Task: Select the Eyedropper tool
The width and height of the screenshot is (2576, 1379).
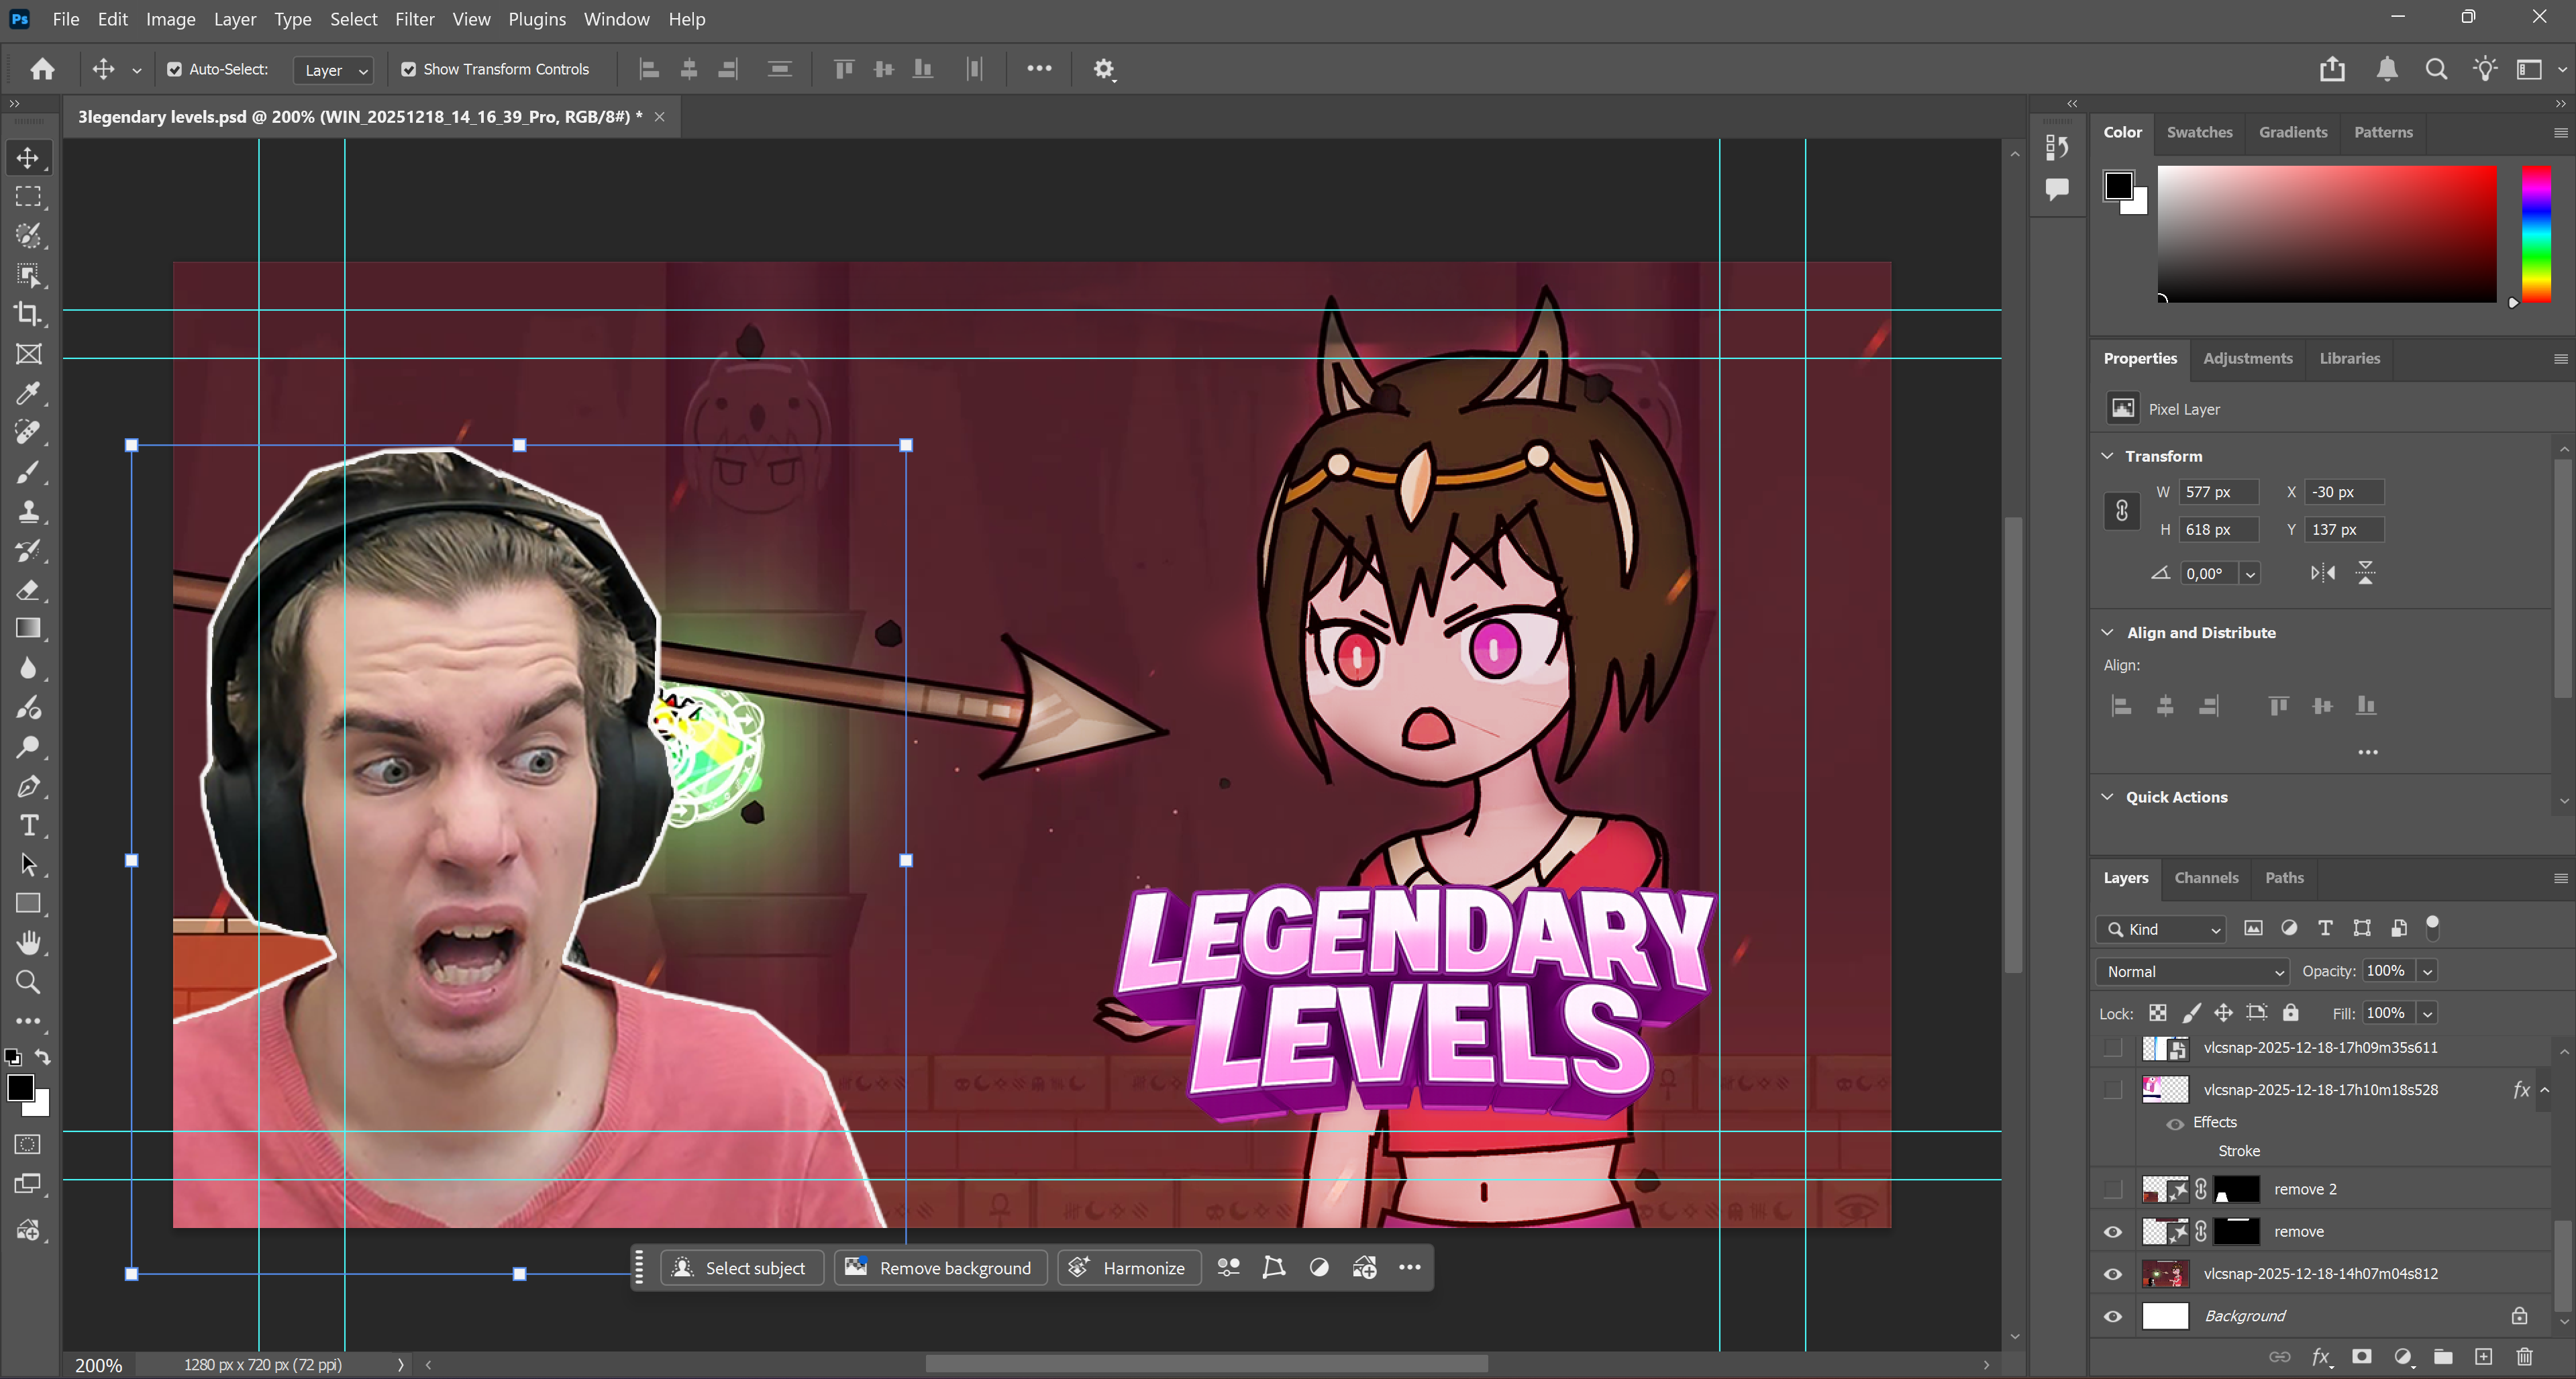Action: 28,393
